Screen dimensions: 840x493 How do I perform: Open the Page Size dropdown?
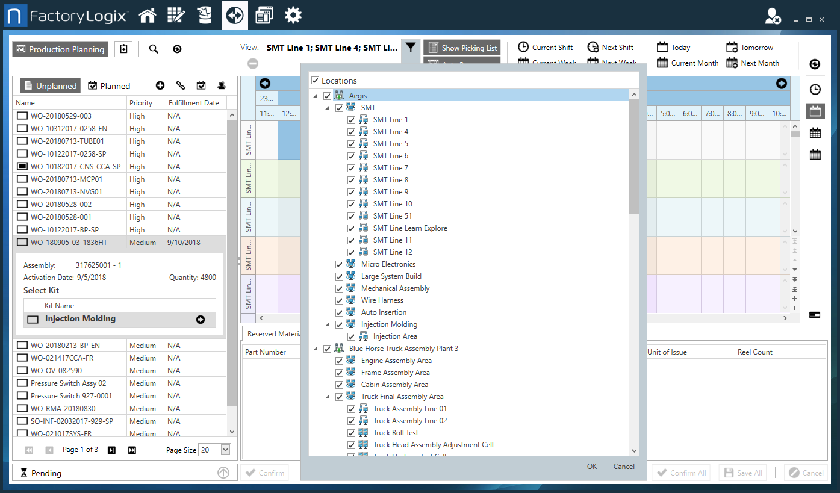pyautogui.click(x=225, y=450)
